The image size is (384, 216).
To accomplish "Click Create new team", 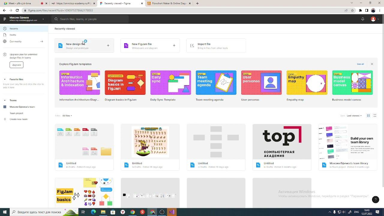I will click(18, 119).
